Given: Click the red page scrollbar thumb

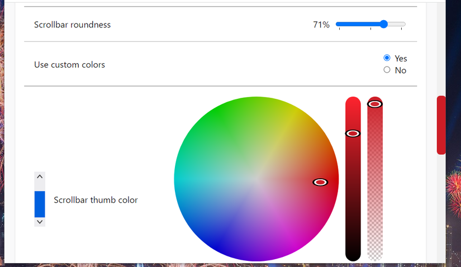Looking at the screenshot, I should click(x=441, y=125).
